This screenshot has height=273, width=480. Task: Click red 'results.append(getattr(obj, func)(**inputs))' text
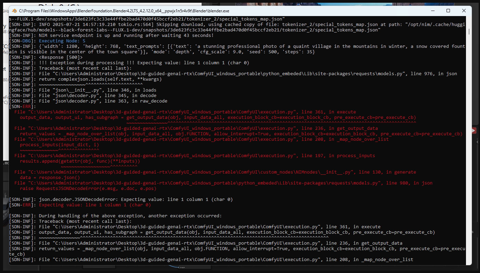pyautogui.click(x=80, y=161)
